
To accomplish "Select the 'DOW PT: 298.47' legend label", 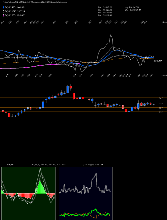I will (15, 15).
